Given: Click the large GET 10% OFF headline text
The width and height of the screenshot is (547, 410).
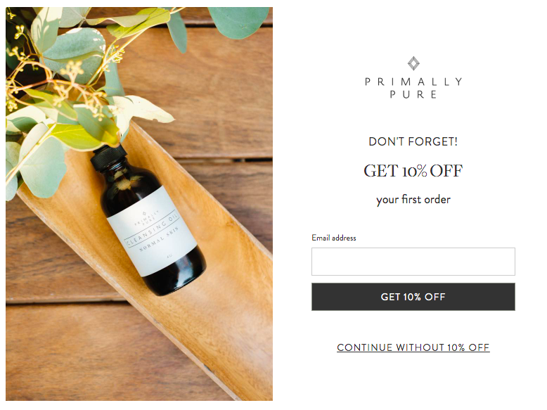Looking at the screenshot, I should pos(413,171).
